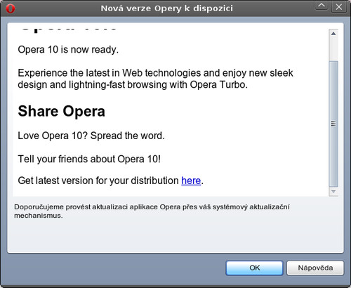Click 'Tell your friends about Opera 10!' line

pyautogui.click(x=89, y=159)
